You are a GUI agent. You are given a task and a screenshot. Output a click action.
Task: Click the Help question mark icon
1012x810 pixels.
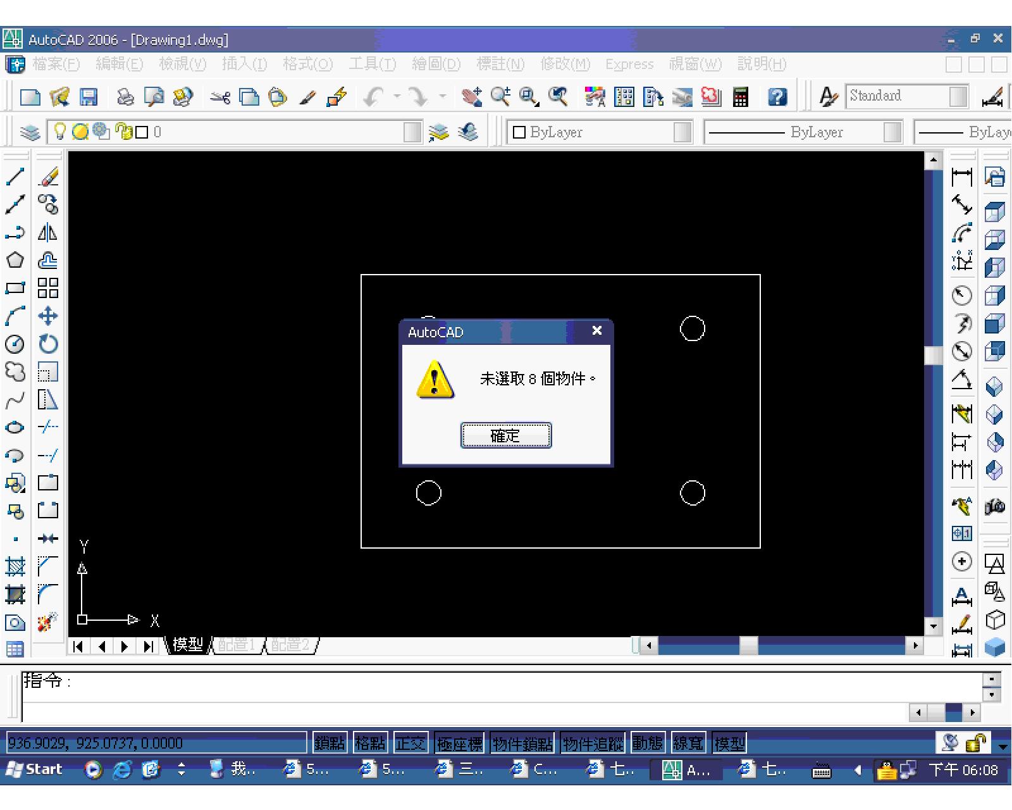777,97
